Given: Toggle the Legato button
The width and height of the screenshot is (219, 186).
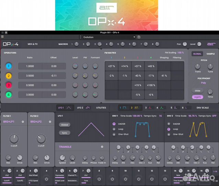Looking at the screenshot, I should (197, 97).
